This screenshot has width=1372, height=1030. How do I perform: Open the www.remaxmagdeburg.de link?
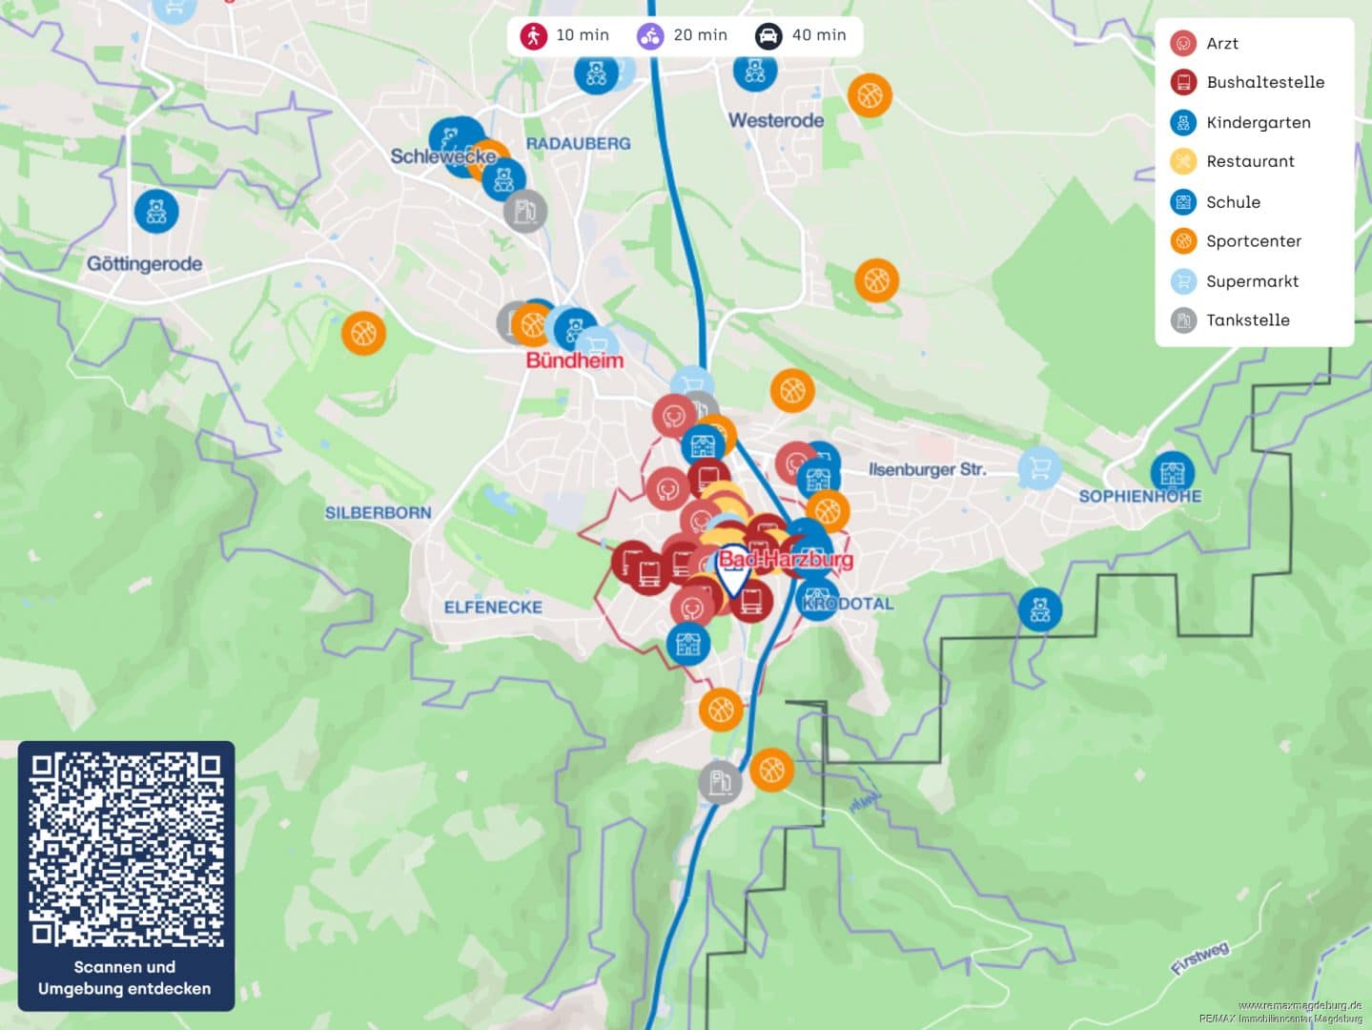coord(1299,1005)
